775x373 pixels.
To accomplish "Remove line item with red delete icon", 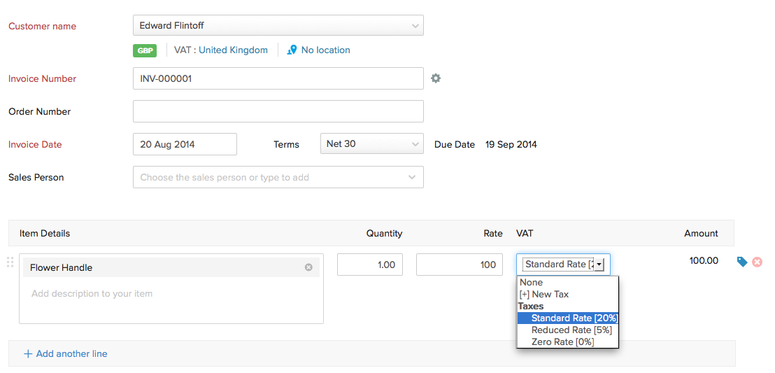I will point(757,262).
